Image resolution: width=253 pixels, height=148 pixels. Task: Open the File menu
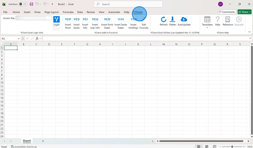tap(5, 12)
